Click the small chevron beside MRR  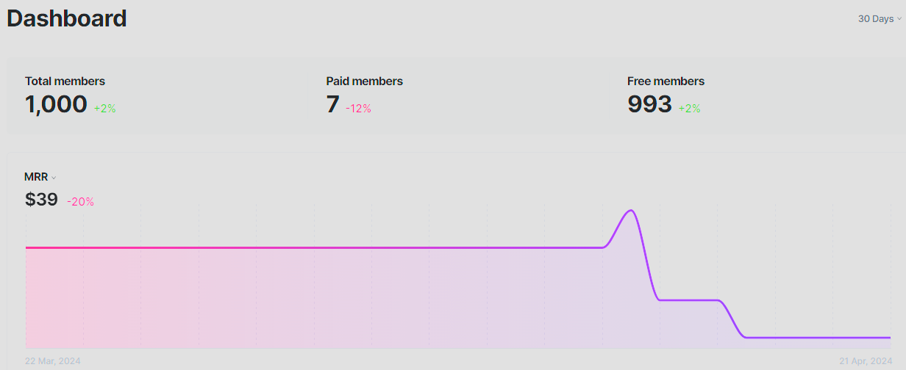coord(54,178)
